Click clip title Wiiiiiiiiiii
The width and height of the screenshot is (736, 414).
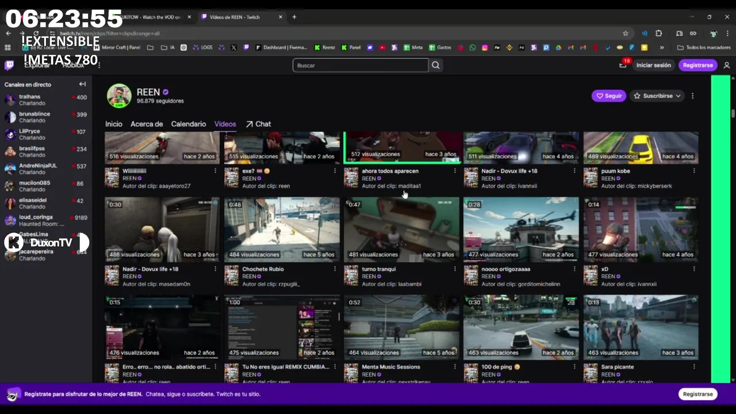pyautogui.click(x=134, y=171)
